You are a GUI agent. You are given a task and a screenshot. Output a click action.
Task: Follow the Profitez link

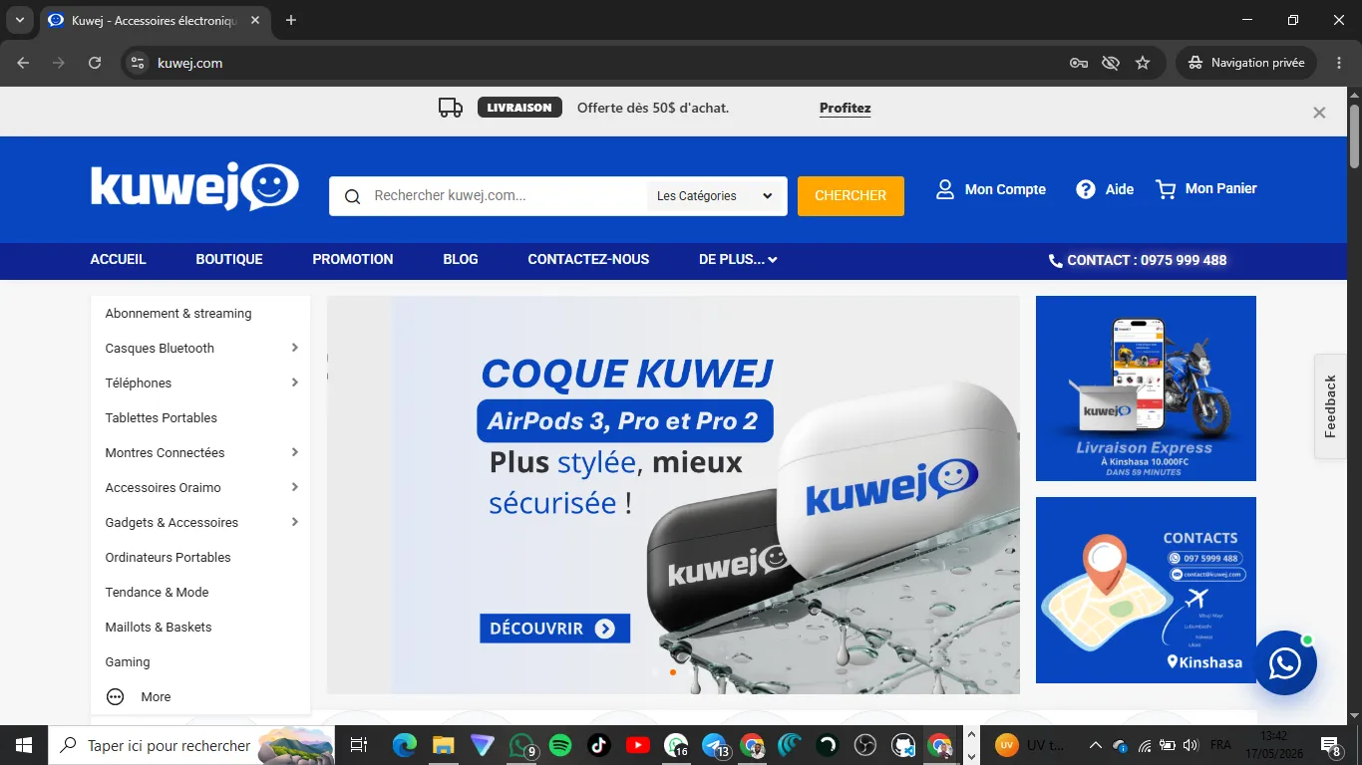(846, 108)
